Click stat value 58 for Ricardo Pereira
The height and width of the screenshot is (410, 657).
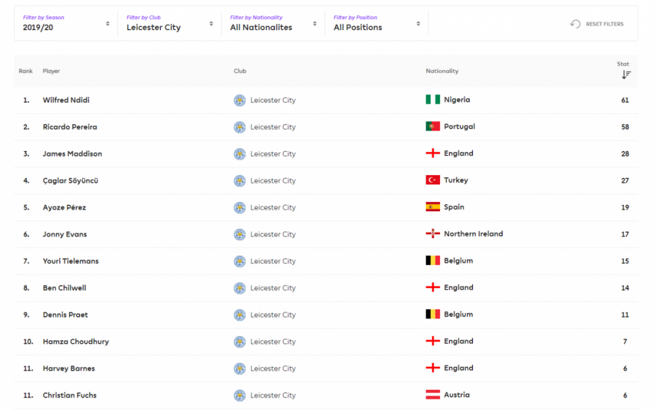(625, 127)
